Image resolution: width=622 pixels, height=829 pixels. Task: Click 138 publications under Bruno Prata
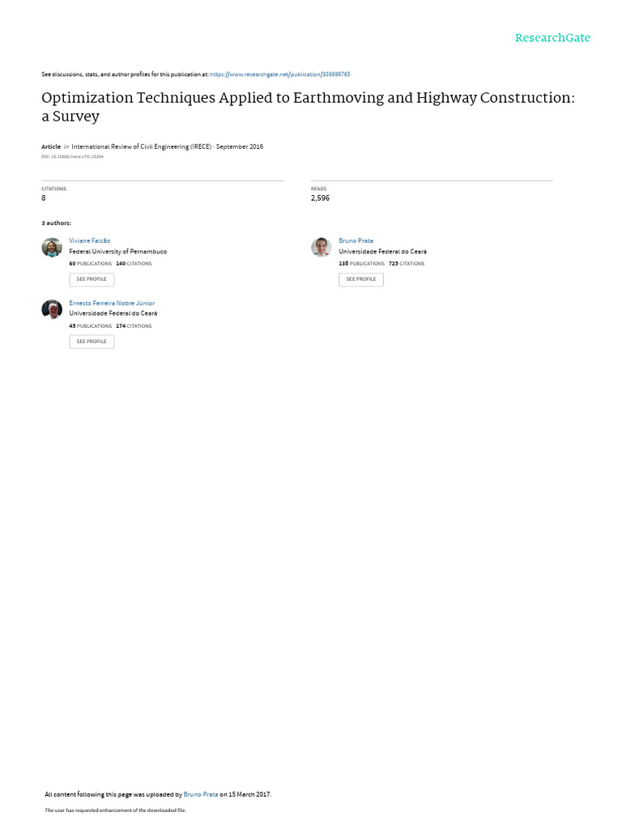point(361,263)
